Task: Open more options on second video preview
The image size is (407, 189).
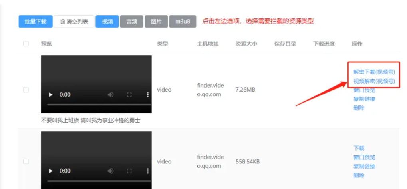Action: 148,171
